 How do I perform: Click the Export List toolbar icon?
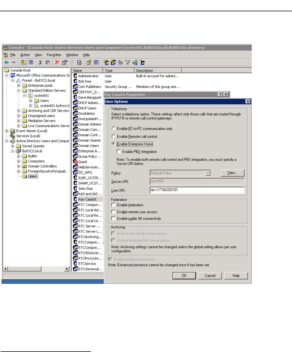[79, 62]
